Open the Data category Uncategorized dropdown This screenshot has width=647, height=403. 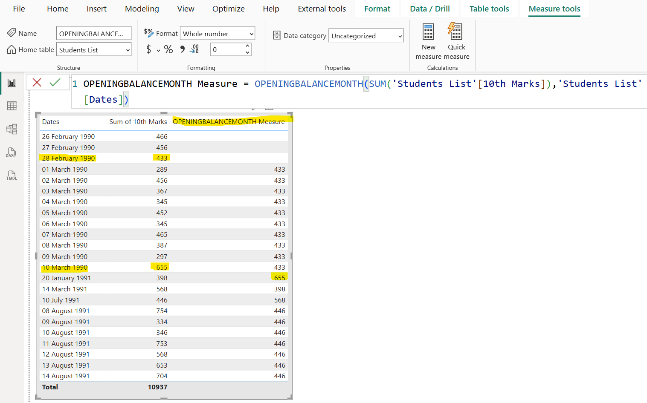tap(366, 36)
